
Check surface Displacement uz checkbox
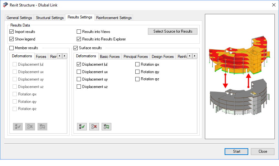[x=79, y=87]
